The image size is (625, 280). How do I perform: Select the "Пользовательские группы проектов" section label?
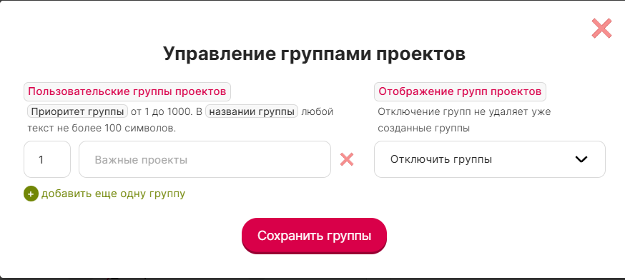click(127, 92)
